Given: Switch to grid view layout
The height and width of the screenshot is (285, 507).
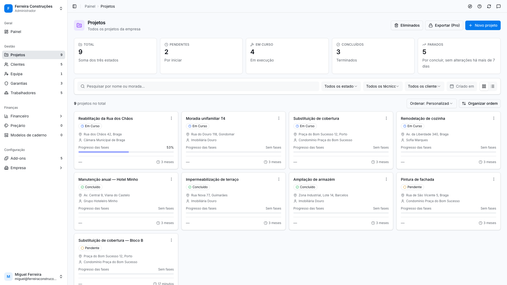Looking at the screenshot, I should [484, 86].
